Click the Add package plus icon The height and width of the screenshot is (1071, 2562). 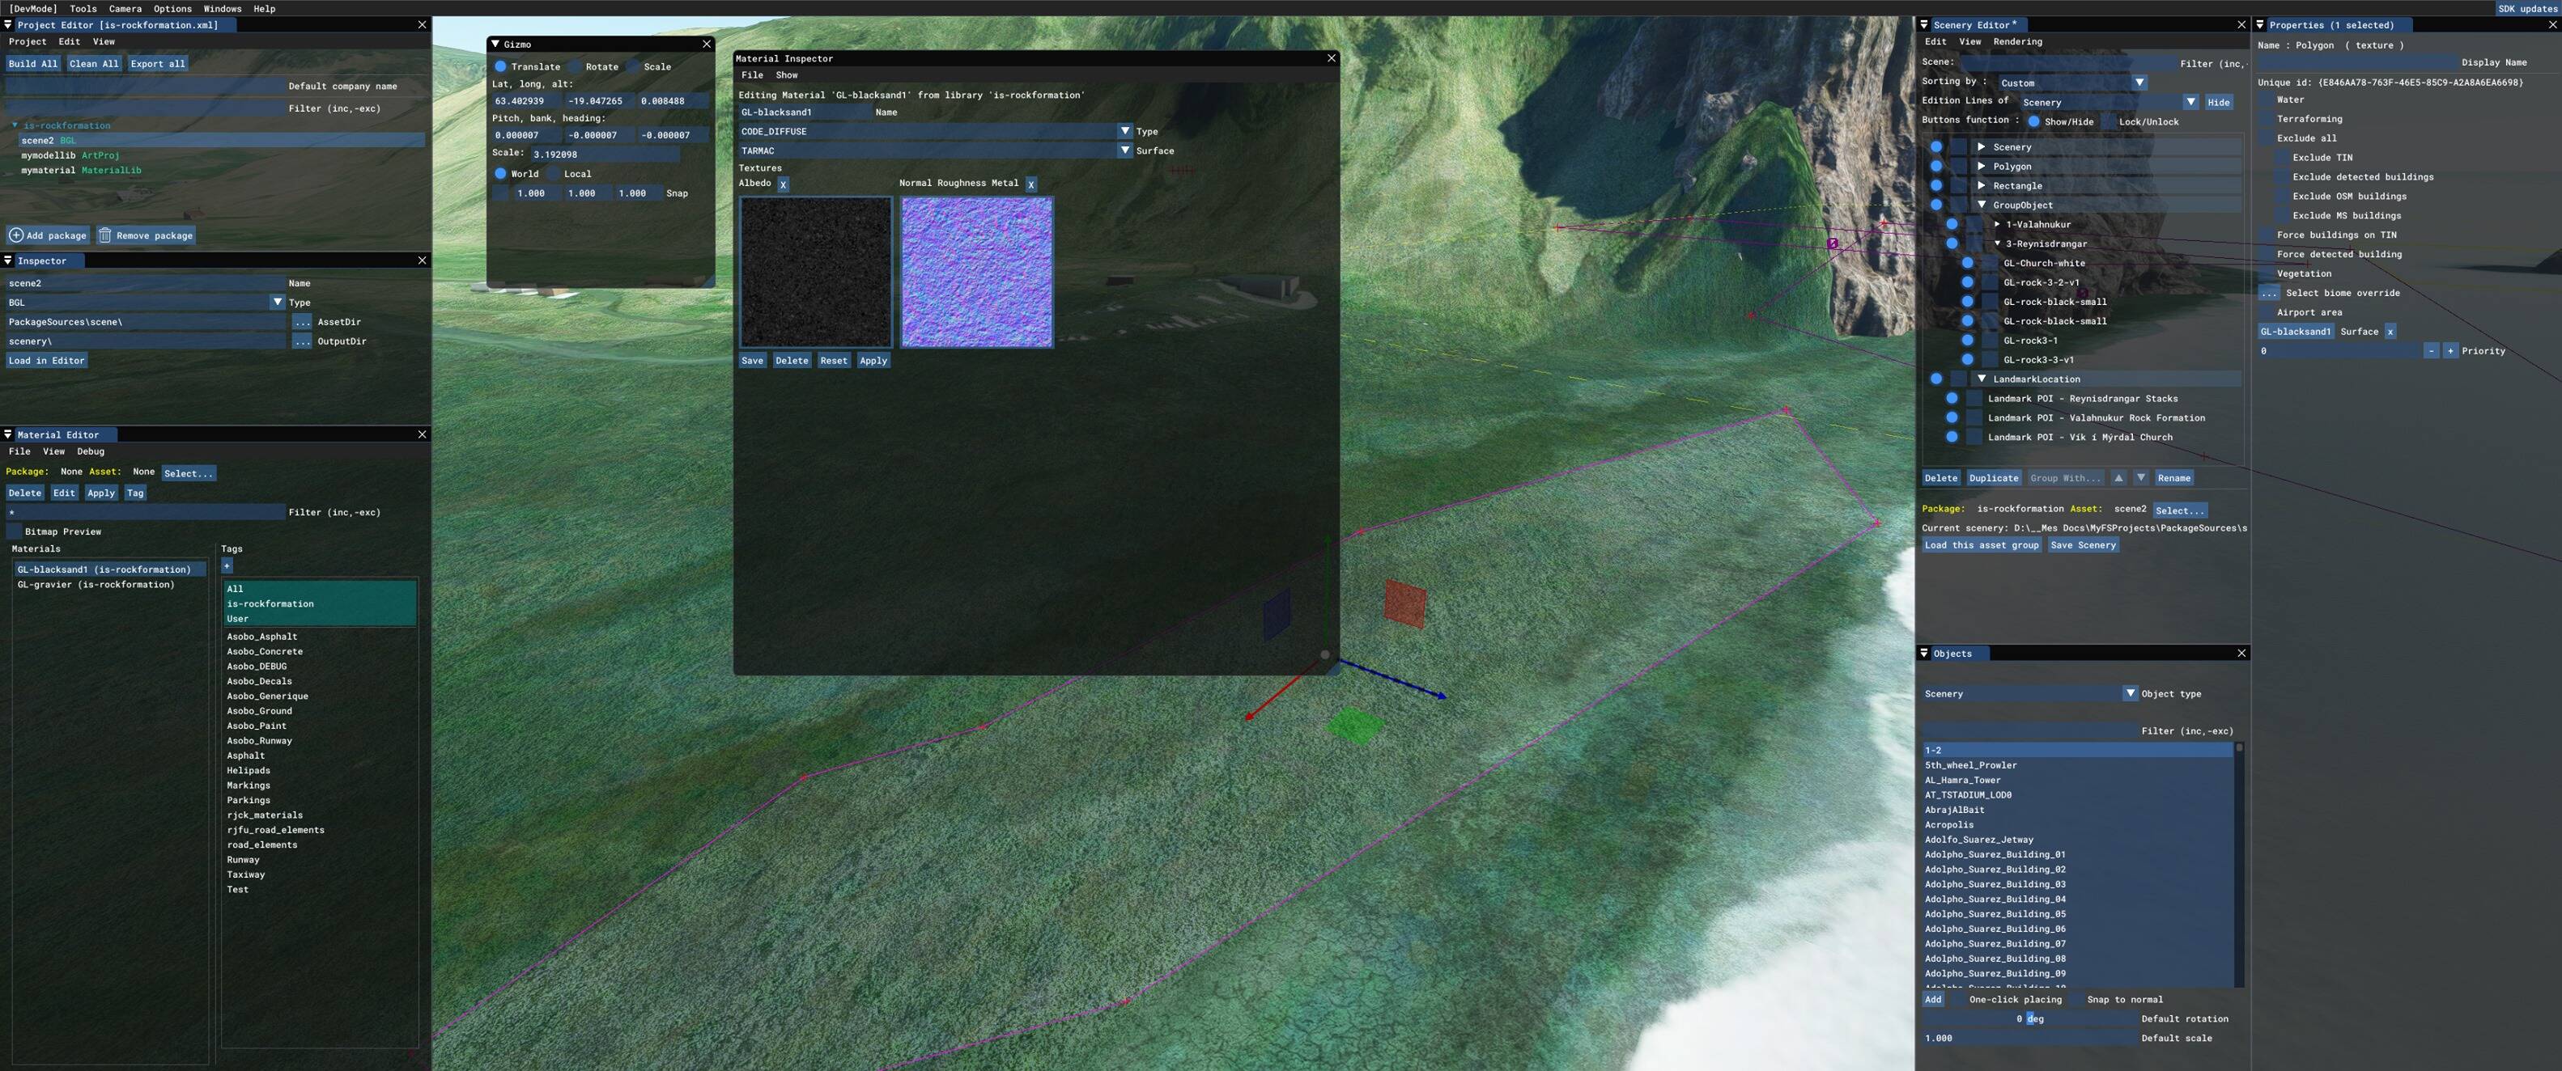[x=16, y=235]
